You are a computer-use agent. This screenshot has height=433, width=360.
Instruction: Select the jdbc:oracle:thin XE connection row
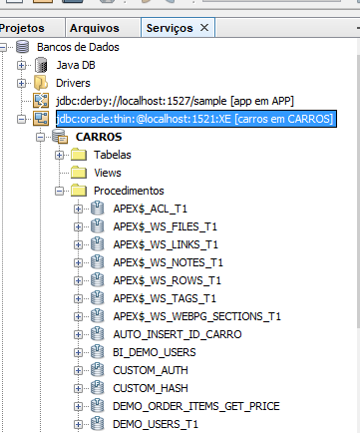(196, 119)
